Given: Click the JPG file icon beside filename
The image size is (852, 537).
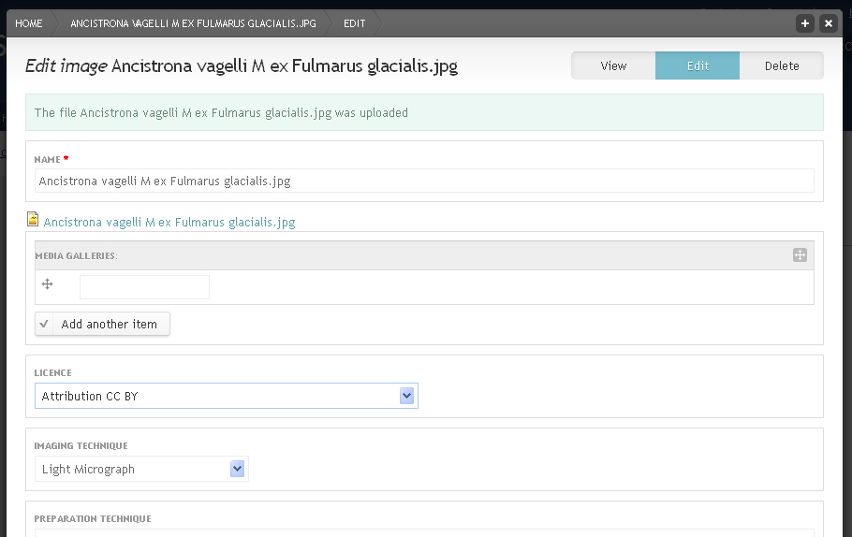Looking at the screenshot, I should click(x=33, y=219).
